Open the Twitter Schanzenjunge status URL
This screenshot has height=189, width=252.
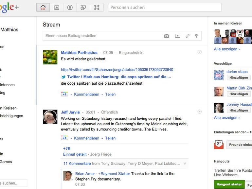pos(117,70)
